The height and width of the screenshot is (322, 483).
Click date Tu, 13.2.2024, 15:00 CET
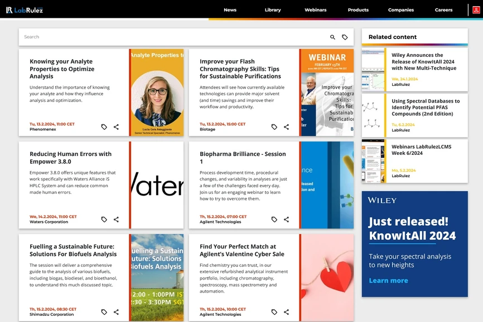223,124
